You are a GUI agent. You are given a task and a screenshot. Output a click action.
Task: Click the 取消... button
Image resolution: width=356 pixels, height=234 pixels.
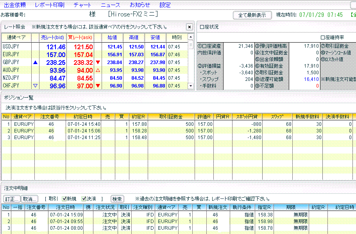(x=30, y=199)
